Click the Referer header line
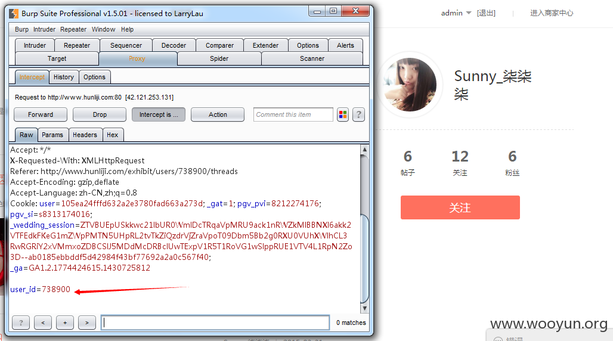The width and height of the screenshot is (613, 341). (124, 171)
